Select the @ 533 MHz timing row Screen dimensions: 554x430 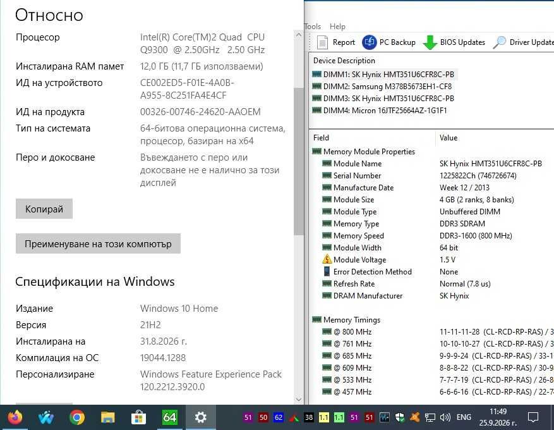pyautogui.click(x=438, y=380)
